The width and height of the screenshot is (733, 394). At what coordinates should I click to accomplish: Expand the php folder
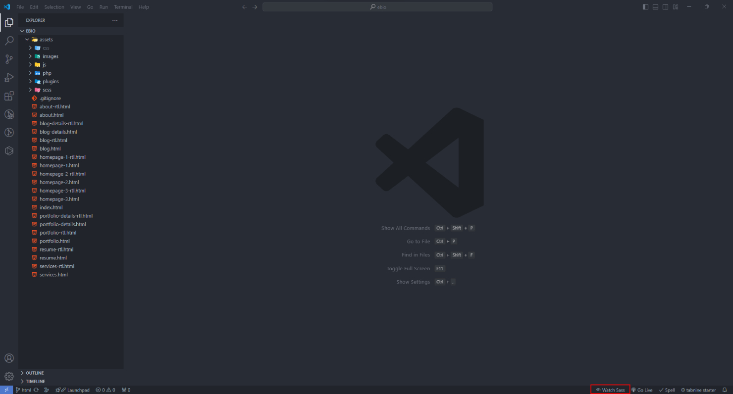click(x=71, y=73)
